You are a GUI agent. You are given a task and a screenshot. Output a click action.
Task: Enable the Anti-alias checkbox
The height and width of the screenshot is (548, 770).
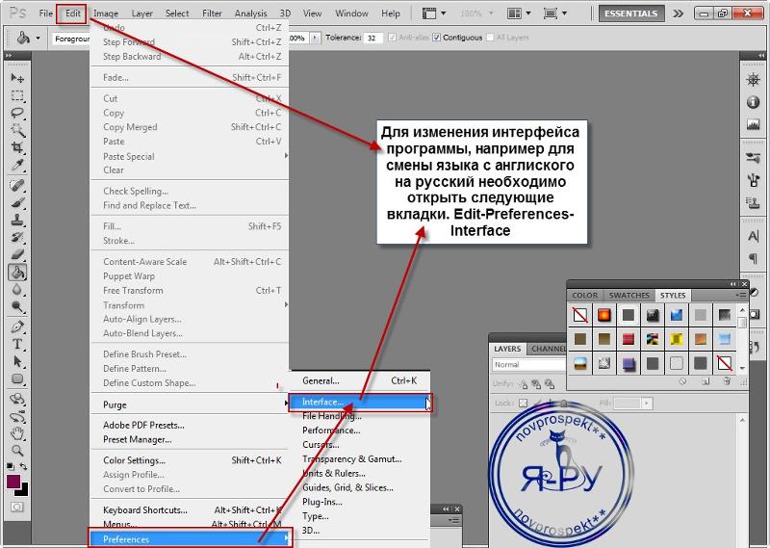[x=392, y=38]
